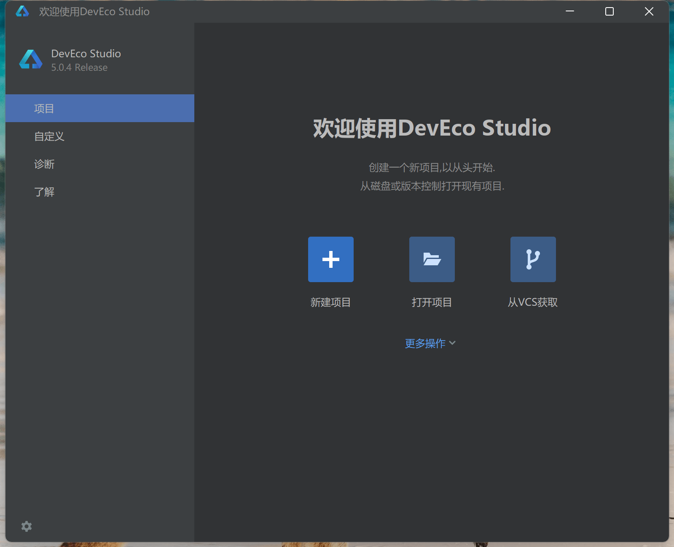Click the open folder project icon
This screenshot has width=674, height=547.
click(x=432, y=259)
